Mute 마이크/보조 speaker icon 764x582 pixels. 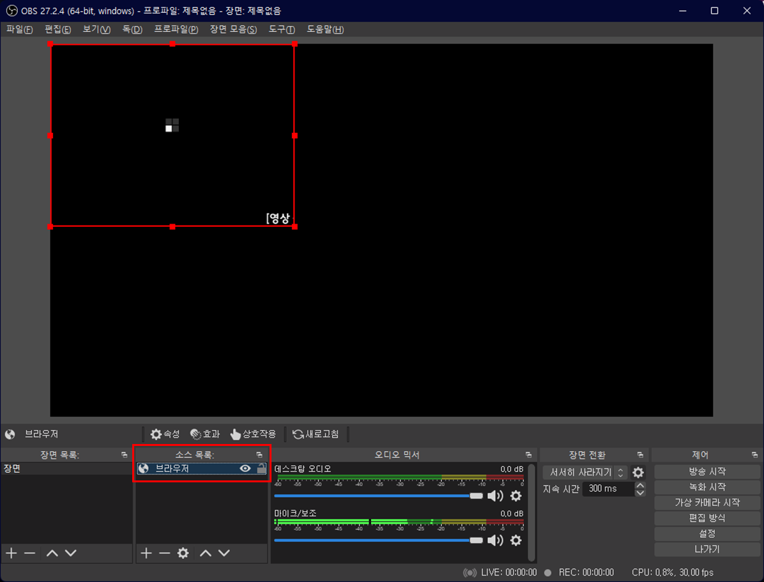[x=496, y=540]
